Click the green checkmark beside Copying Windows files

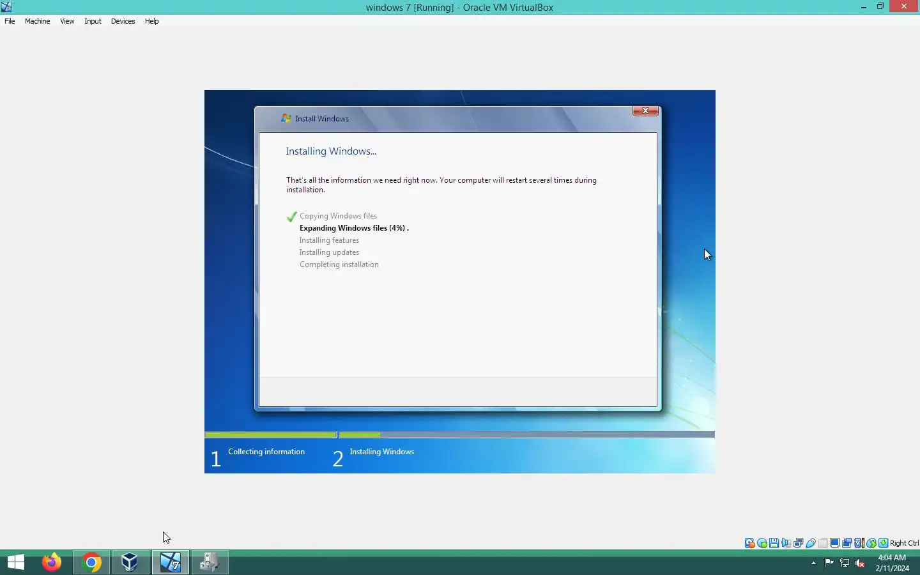tap(291, 217)
